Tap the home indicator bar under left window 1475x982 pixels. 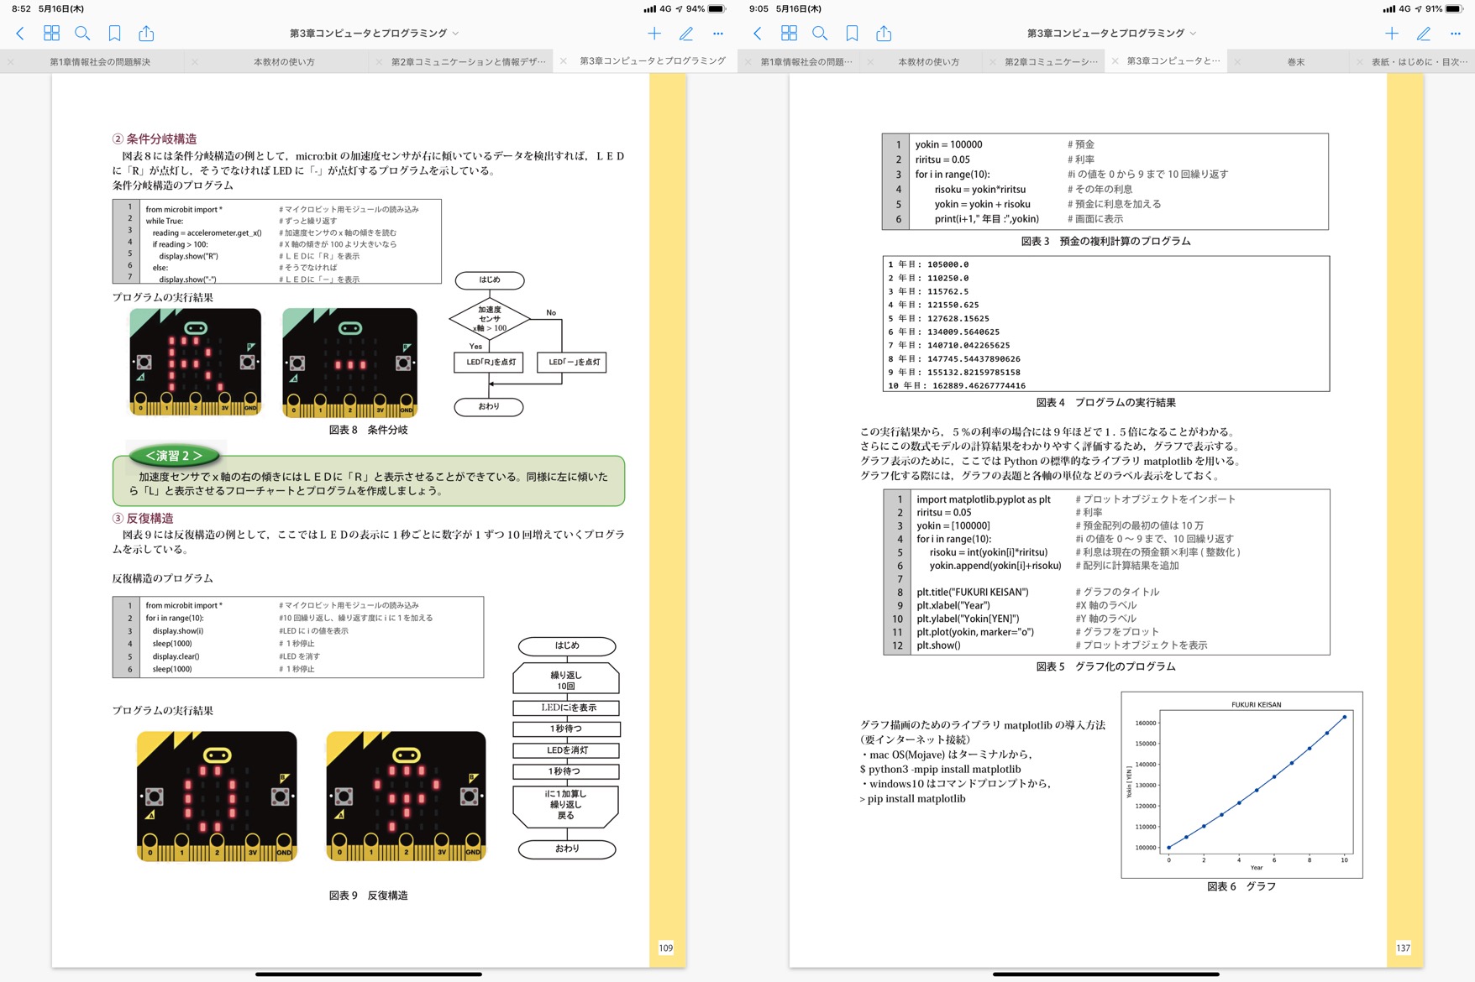369,974
